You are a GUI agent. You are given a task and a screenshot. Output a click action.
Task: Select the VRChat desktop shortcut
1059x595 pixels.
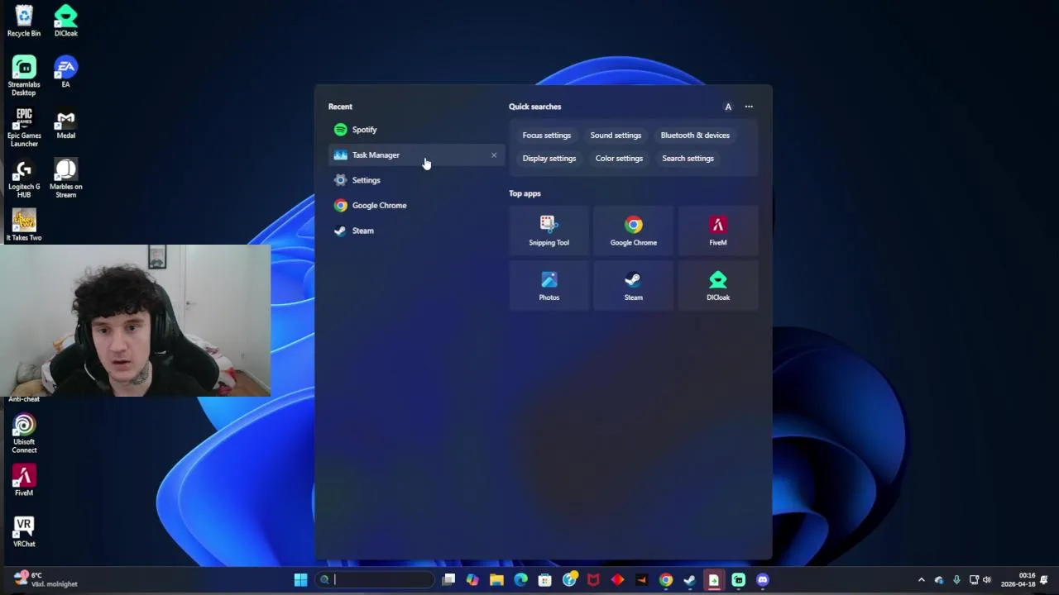24,532
